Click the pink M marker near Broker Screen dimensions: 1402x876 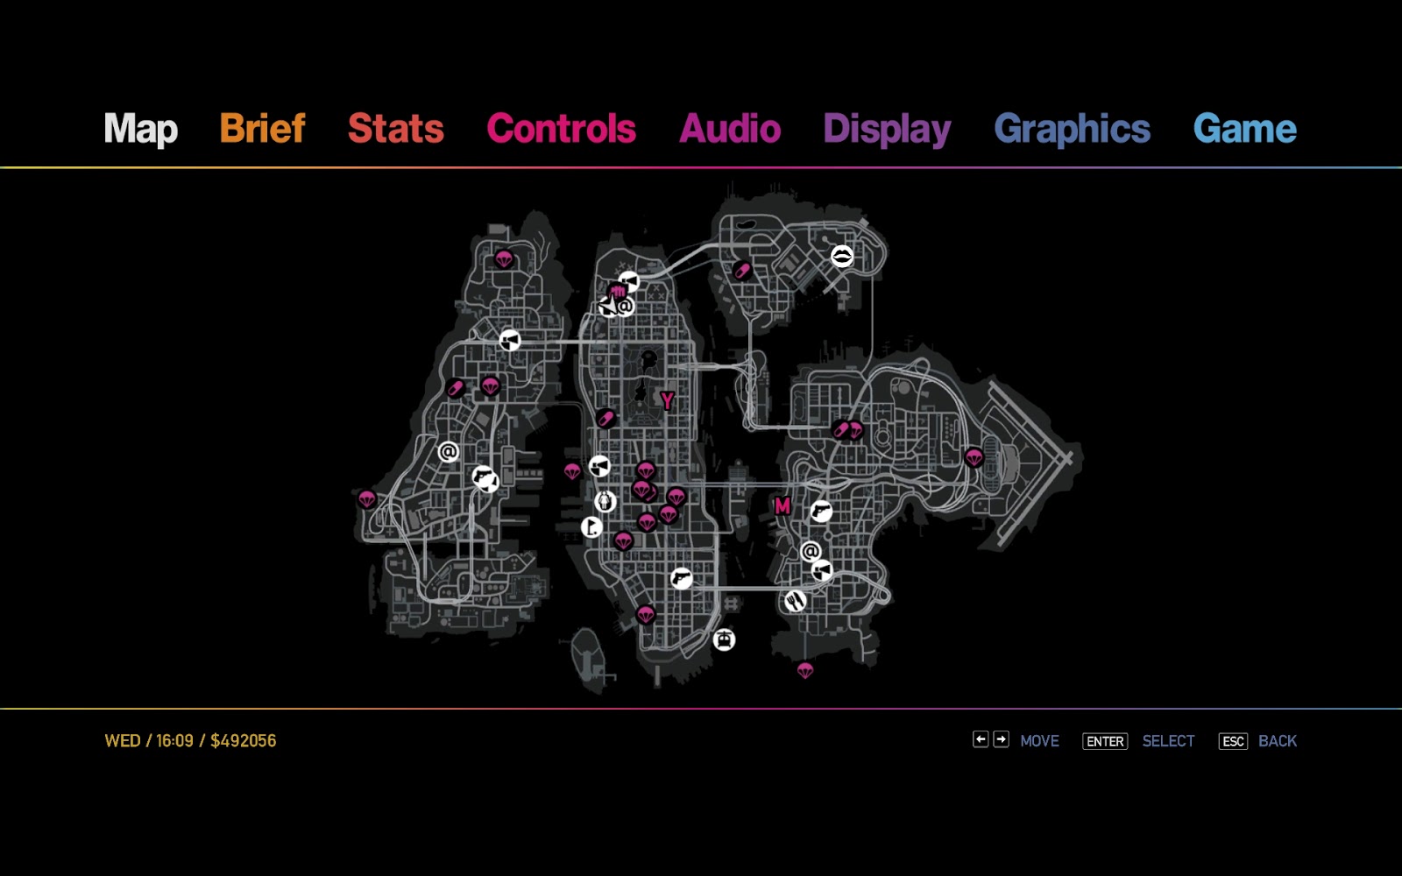point(782,505)
